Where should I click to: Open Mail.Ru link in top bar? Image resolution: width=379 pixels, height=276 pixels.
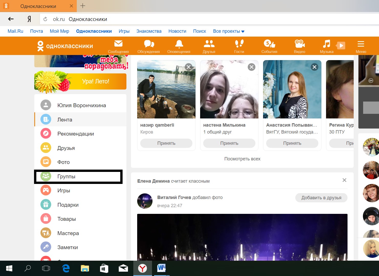coord(15,31)
